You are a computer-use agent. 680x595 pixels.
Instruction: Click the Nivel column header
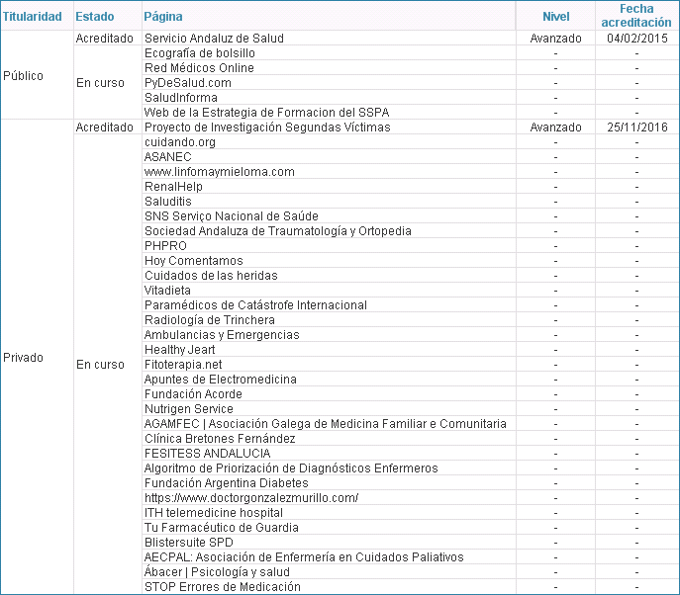click(555, 17)
